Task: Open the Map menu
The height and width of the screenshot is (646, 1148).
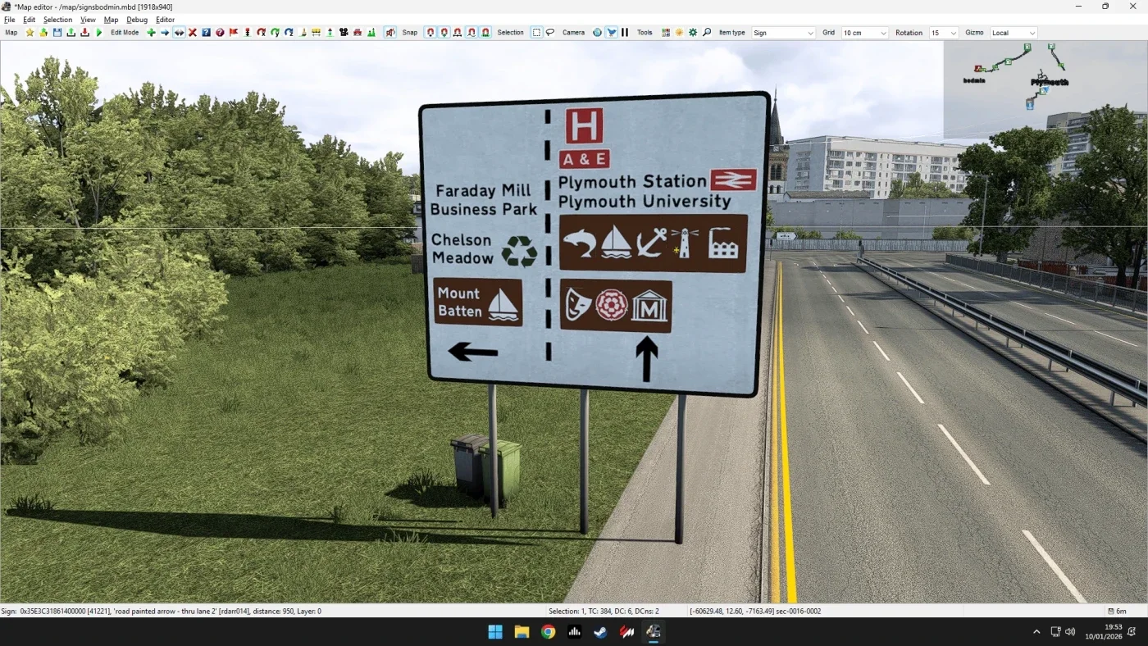Action: click(111, 19)
